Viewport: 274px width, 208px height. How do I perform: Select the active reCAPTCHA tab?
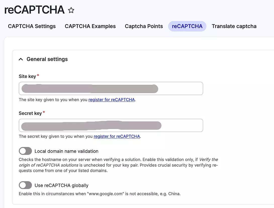tap(187, 26)
